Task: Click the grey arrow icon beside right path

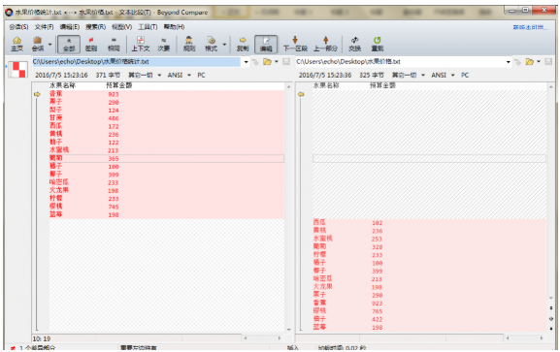Action: tap(517, 62)
